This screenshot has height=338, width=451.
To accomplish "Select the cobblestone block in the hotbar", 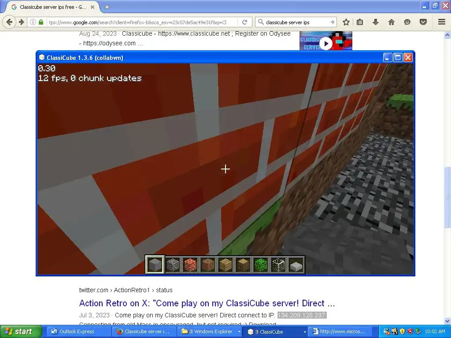I will tap(173, 265).
